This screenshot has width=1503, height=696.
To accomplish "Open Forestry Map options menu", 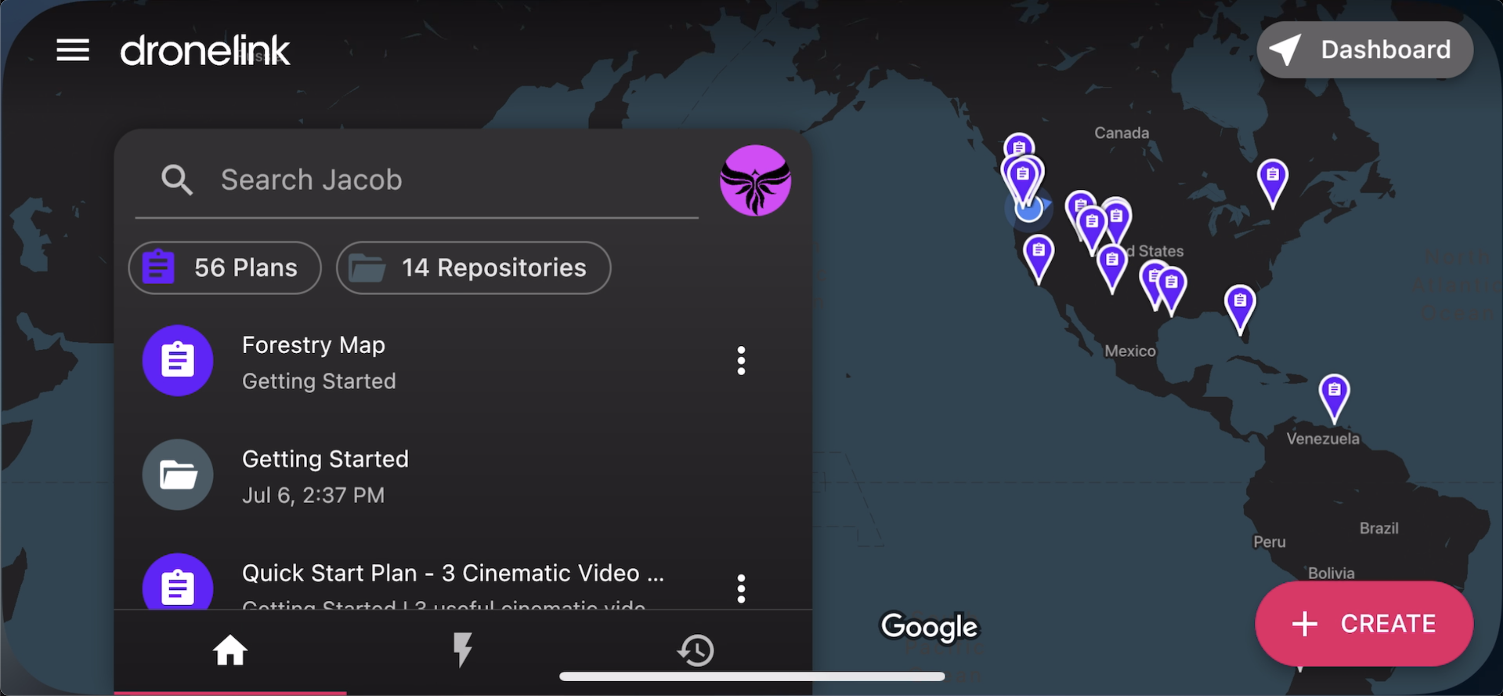I will 741,361.
